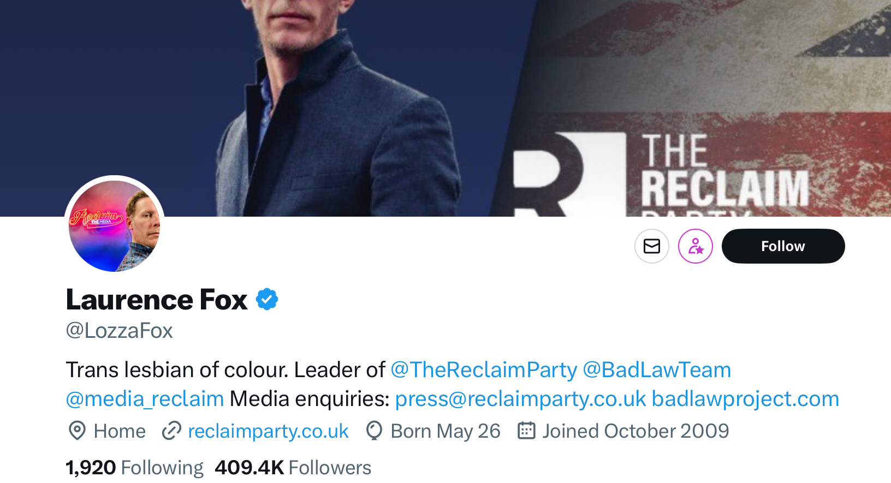Click the birthday balloon icon
This screenshot has height=483, width=891.
(374, 431)
